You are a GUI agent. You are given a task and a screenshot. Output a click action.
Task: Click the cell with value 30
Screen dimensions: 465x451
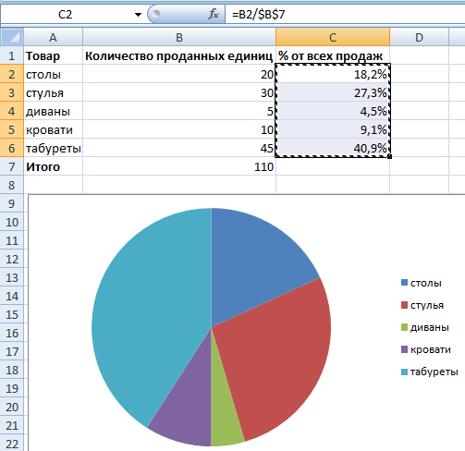coord(179,92)
